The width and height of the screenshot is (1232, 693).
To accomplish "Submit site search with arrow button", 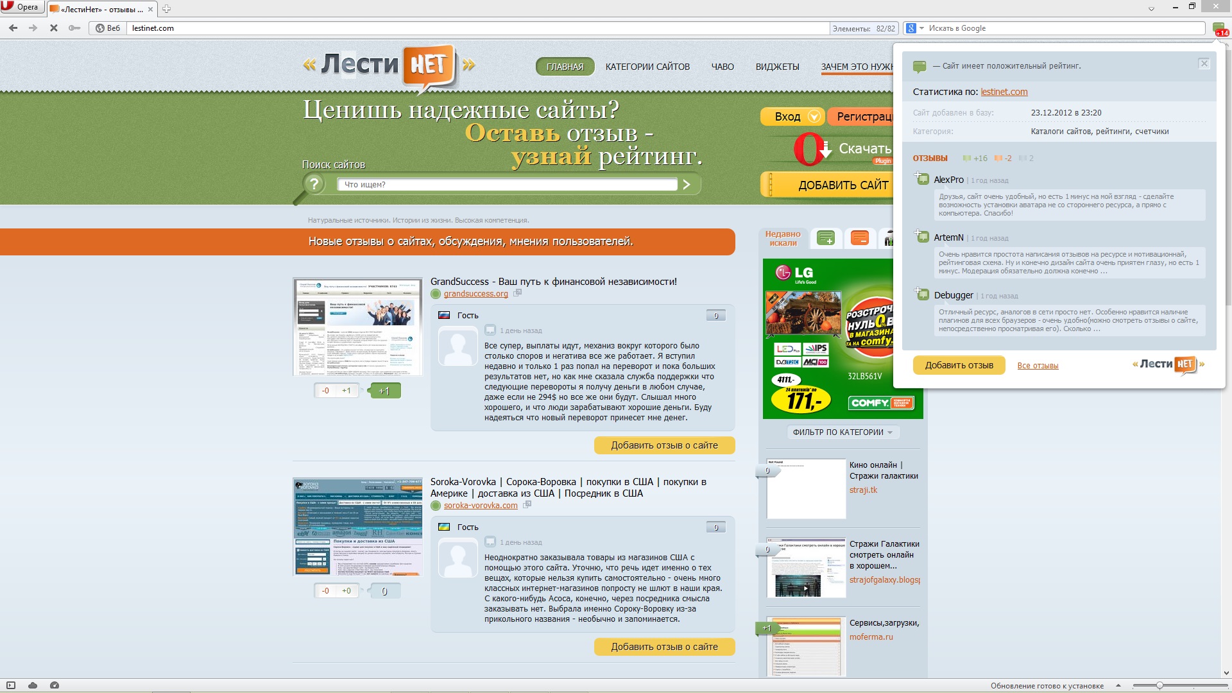I will coord(687,185).
